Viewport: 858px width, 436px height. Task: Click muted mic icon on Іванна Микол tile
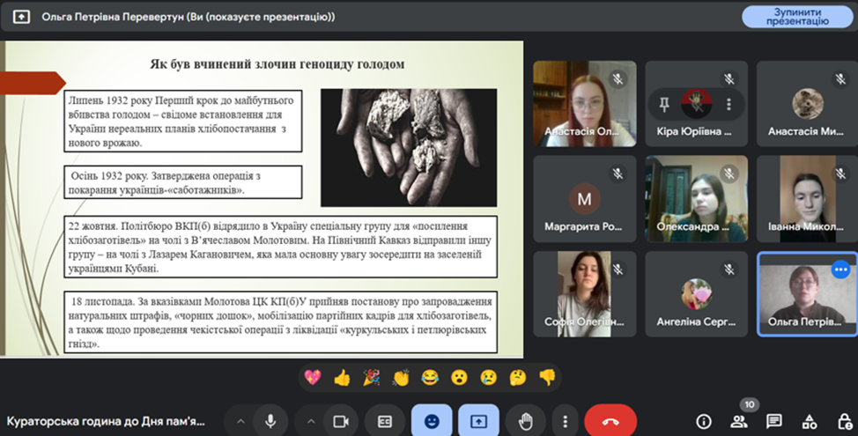coord(840,174)
